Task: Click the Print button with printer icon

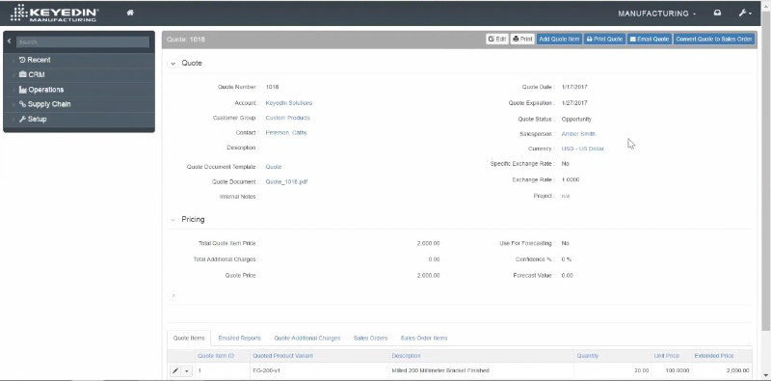Action: tap(522, 39)
